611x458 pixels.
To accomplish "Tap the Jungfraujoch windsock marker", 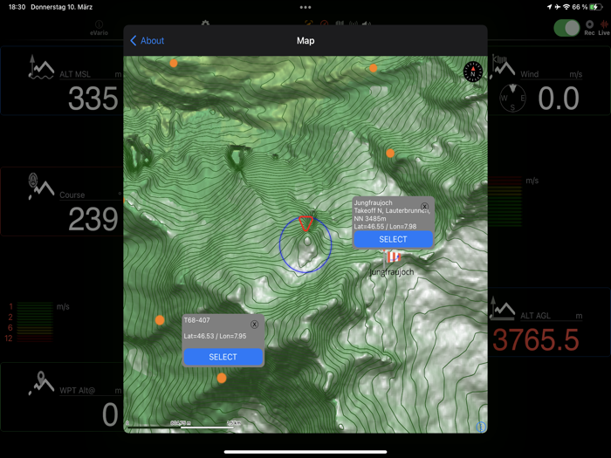I will click(x=393, y=256).
